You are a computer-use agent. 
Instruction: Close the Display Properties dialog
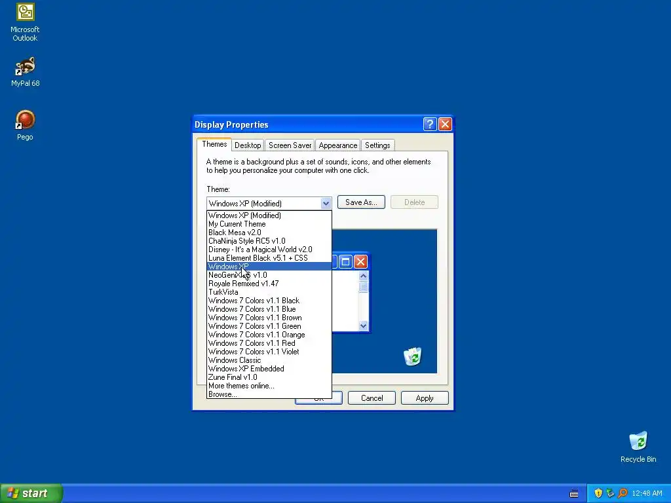coord(445,124)
